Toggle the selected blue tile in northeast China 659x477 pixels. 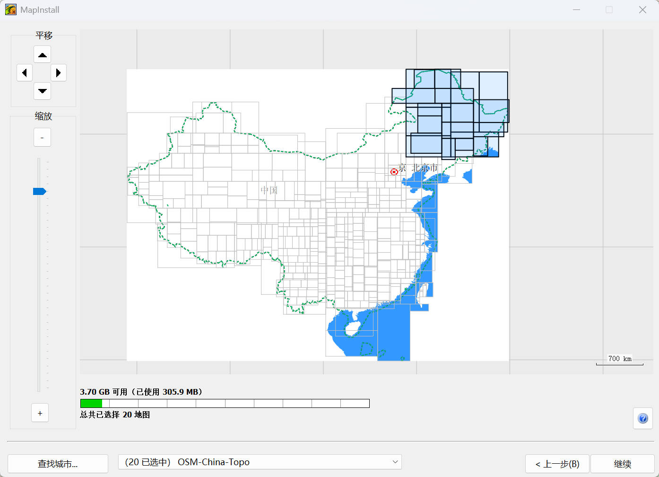429,124
